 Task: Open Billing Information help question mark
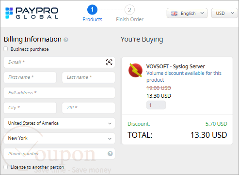66,40
